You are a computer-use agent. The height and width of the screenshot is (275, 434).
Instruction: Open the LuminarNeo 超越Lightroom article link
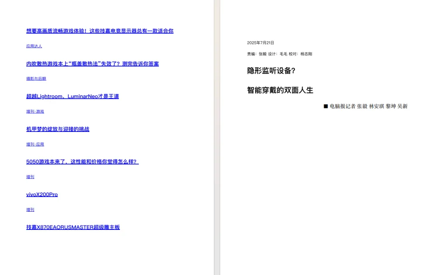72,96
